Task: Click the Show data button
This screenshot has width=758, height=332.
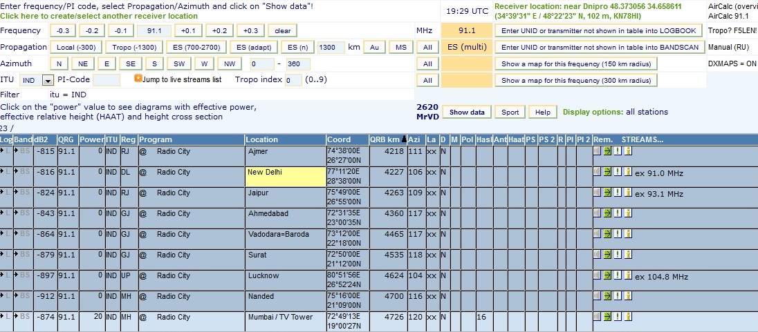Action: [x=467, y=112]
